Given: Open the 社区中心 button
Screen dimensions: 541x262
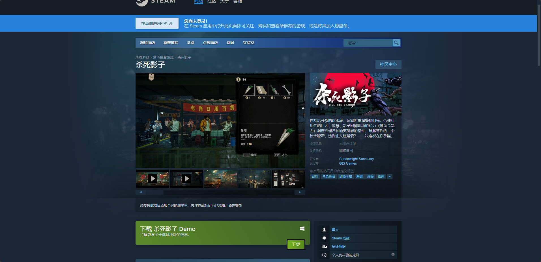Looking at the screenshot, I should click(x=388, y=64).
